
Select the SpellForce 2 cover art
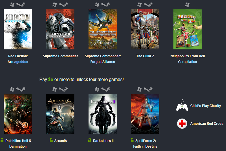[x=145, y=114]
